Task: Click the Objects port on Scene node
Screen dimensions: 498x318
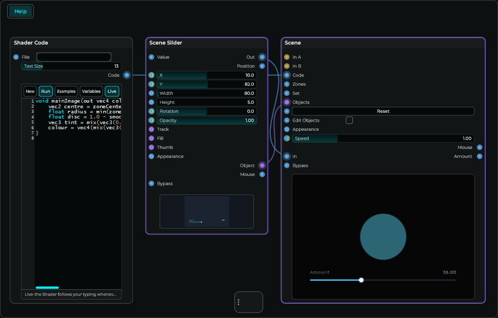Action: pyautogui.click(x=287, y=102)
